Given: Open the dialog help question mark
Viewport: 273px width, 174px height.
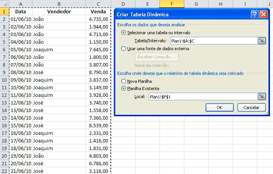Looking at the screenshot, I should pyautogui.click(x=255, y=14).
